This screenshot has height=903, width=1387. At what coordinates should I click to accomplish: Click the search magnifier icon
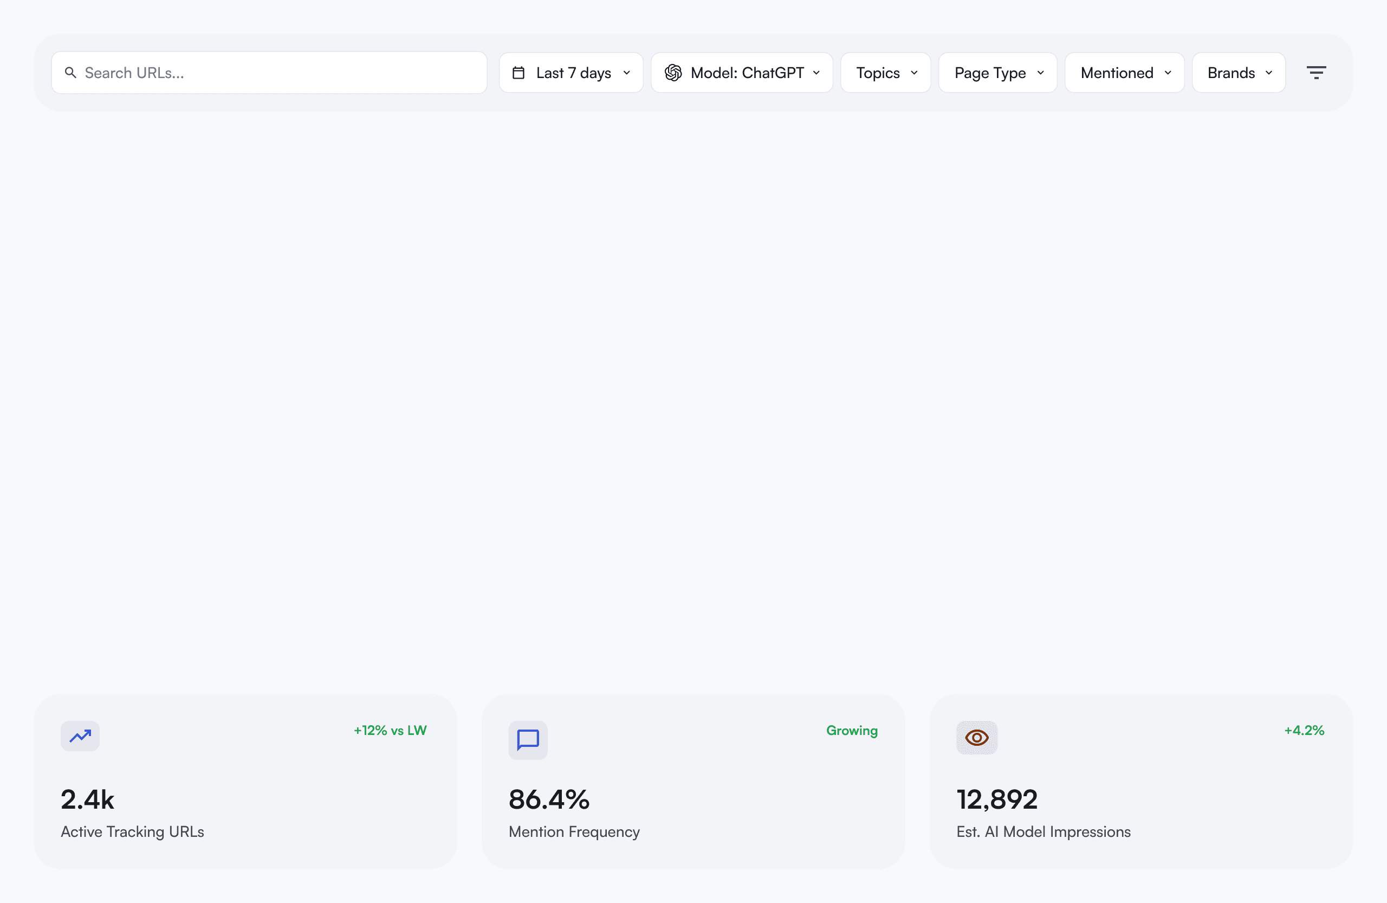(70, 73)
